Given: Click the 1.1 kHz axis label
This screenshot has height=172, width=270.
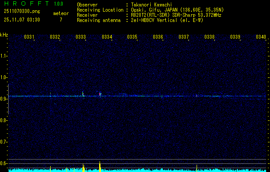Looking at the screenshot, I should (3, 56).
